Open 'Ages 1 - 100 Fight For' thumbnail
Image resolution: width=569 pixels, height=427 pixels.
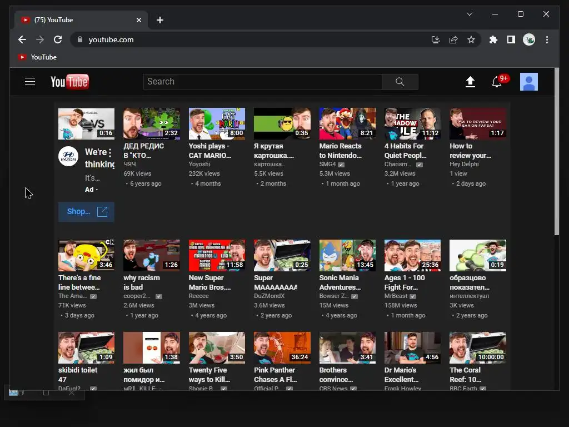tap(413, 256)
